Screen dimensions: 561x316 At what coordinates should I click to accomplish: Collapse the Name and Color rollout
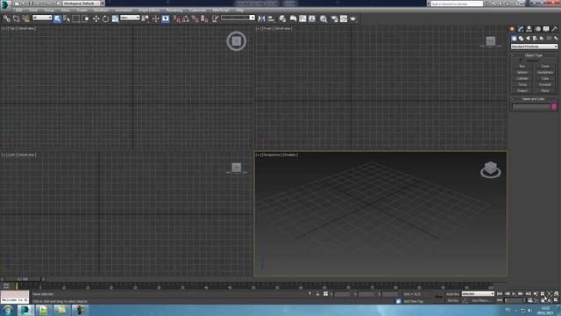click(534, 99)
